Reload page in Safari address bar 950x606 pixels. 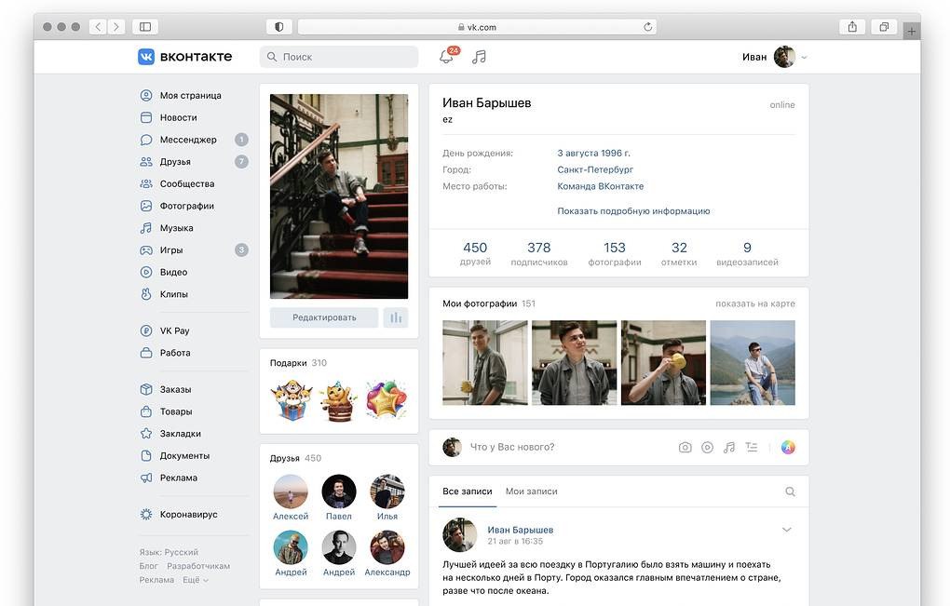647,27
